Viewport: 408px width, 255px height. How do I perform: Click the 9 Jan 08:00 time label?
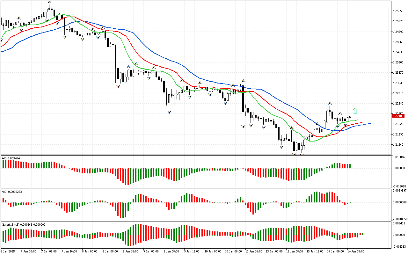(x=171, y=251)
